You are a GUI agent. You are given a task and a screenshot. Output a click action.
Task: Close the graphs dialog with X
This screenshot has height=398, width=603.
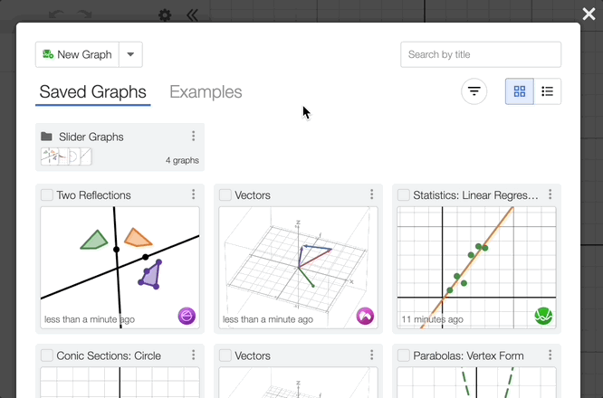click(589, 14)
